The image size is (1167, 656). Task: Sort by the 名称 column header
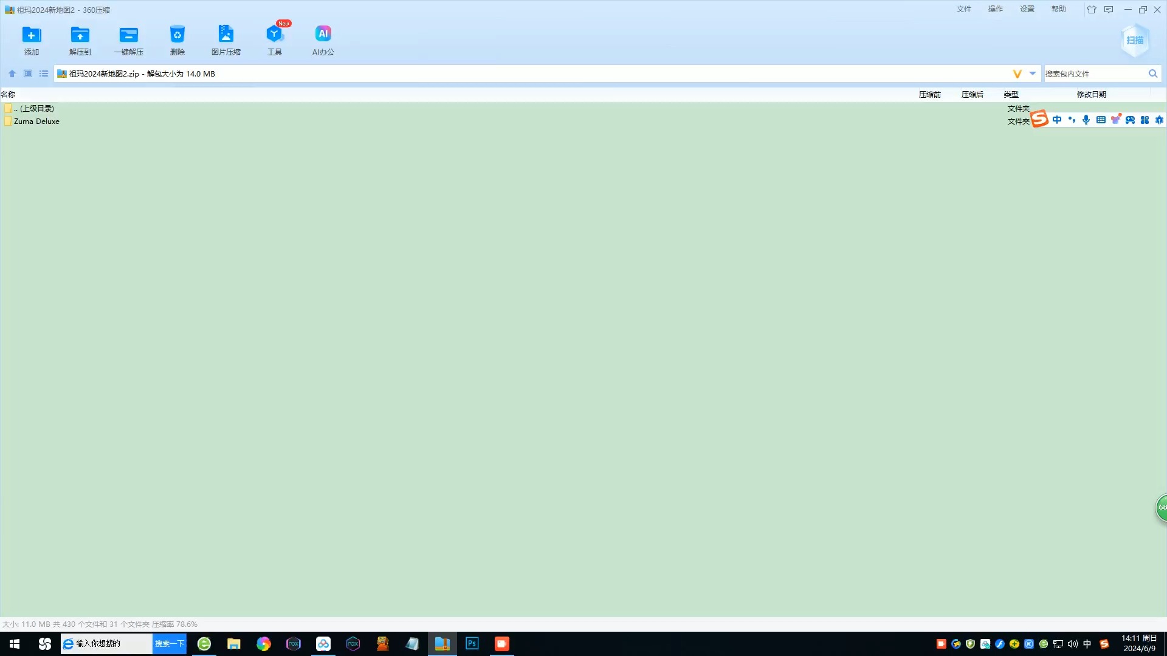coord(8,94)
